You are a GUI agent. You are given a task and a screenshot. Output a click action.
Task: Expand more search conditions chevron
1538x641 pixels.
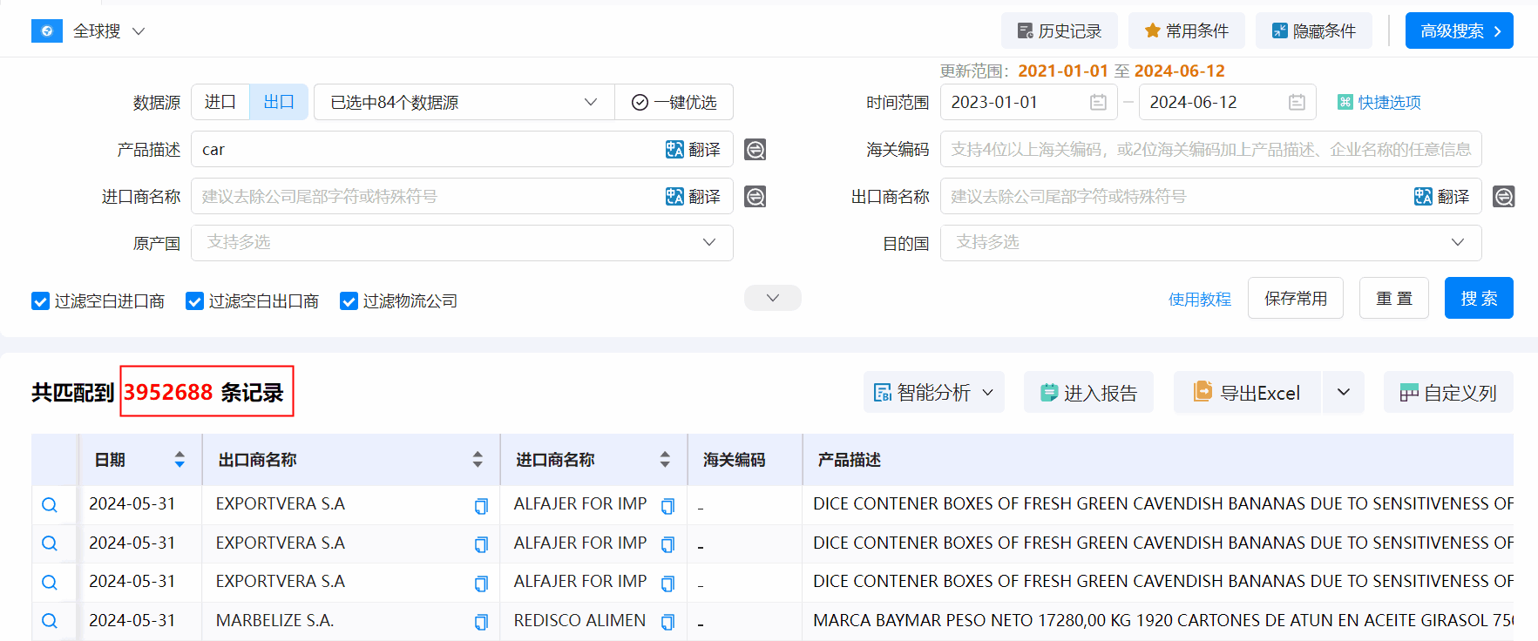coord(772,298)
